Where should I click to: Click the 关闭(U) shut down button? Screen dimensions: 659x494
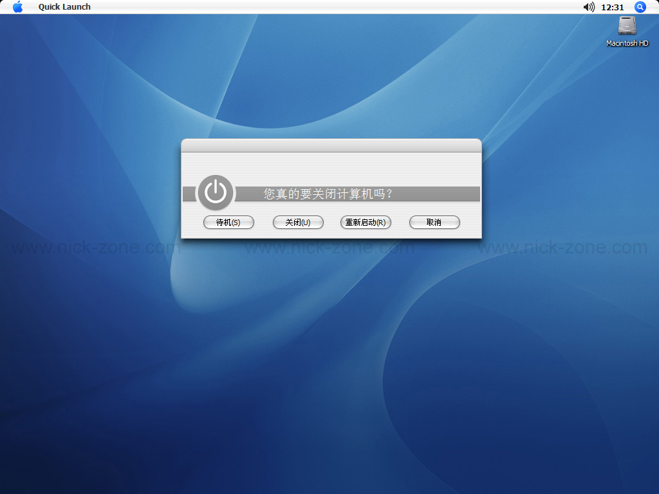point(298,222)
